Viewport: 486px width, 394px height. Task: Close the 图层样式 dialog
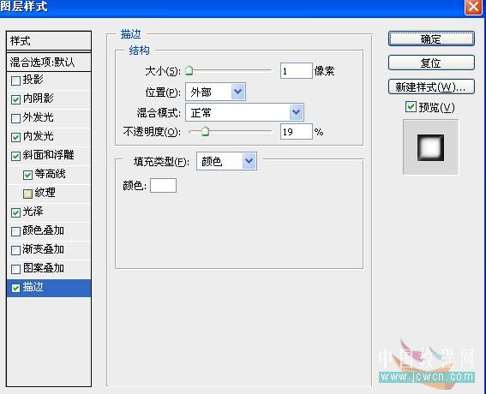473,6
